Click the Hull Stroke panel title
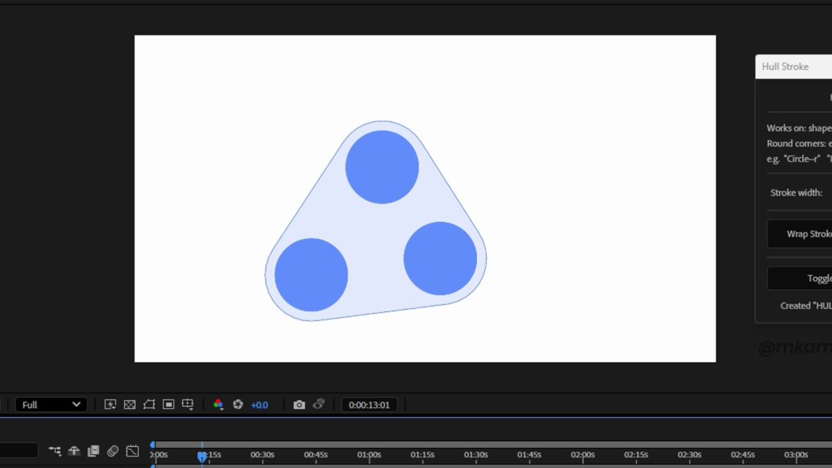The height and width of the screenshot is (468, 832). (x=785, y=67)
